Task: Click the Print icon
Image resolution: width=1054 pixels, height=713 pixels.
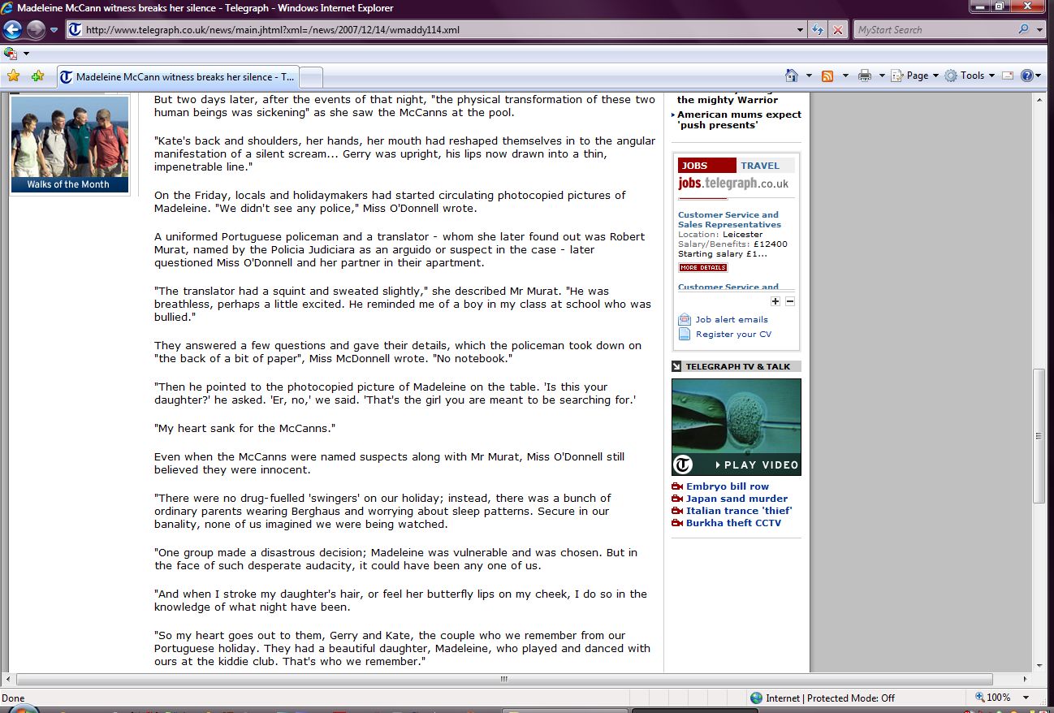Action: pyautogui.click(x=865, y=76)
